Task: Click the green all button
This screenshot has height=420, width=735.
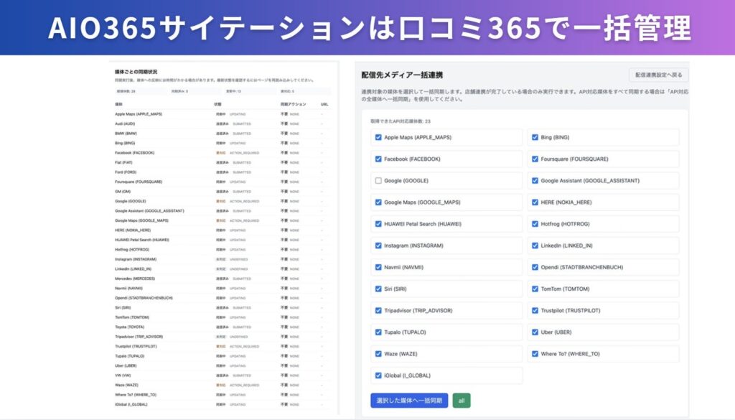Action: click(462, 400)
